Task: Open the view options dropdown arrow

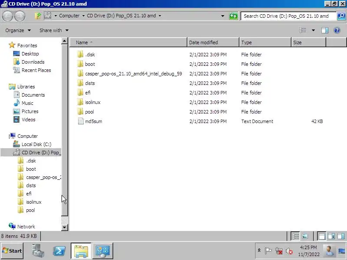Action: [x=313, y=30]
